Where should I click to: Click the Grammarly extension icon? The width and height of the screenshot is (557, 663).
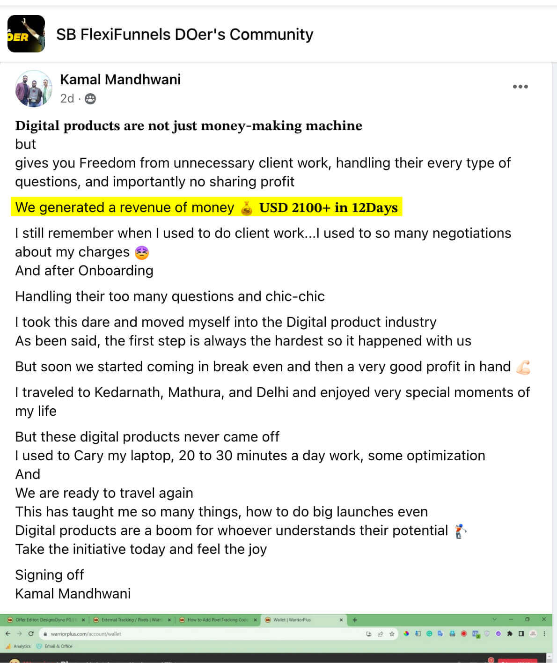click(x=429, y=634)
